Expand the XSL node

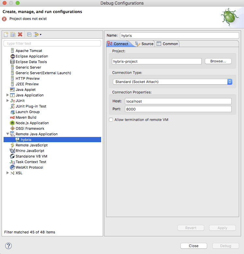click(8, 173)
